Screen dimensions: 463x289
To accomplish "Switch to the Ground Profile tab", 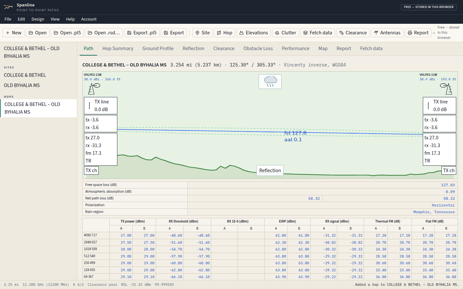I will [158, 48].
